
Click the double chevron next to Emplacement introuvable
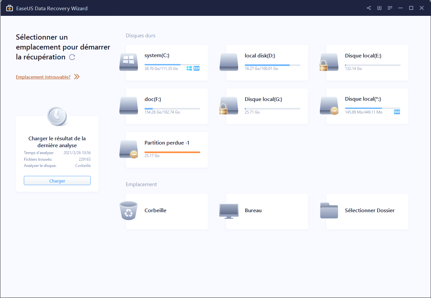[x=77, y=77]
